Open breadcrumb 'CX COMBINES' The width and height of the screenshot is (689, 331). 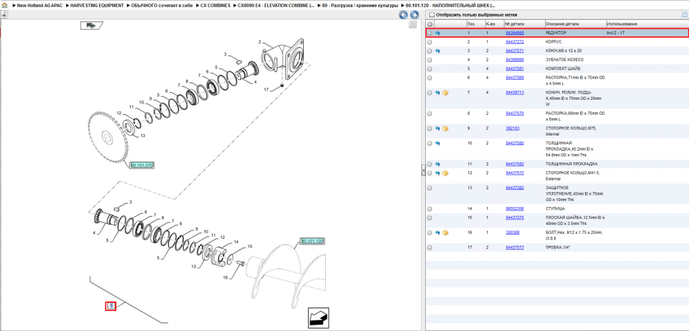(215, 6)
